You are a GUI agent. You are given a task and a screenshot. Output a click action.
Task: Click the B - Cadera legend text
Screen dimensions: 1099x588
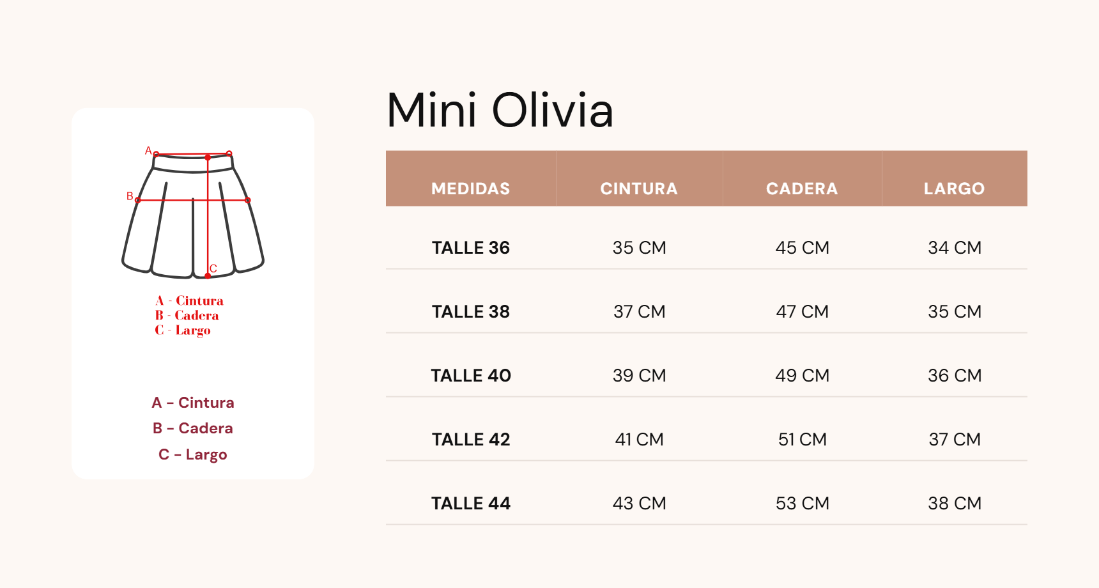click(x=193, y=428)
